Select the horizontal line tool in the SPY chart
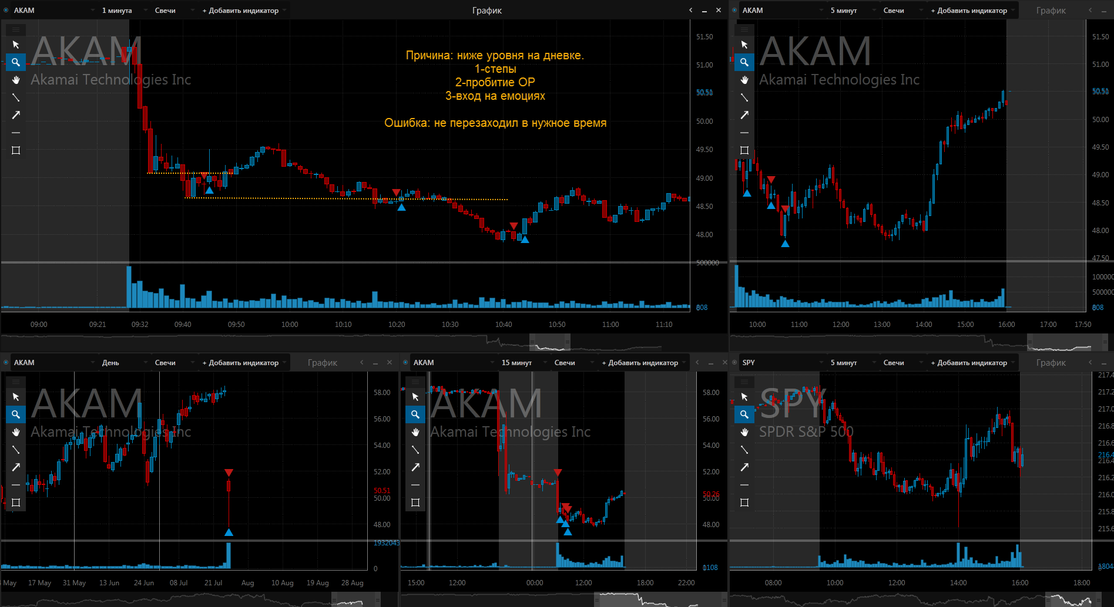Viewport: 1114px width, 607px height. [744, 485]
